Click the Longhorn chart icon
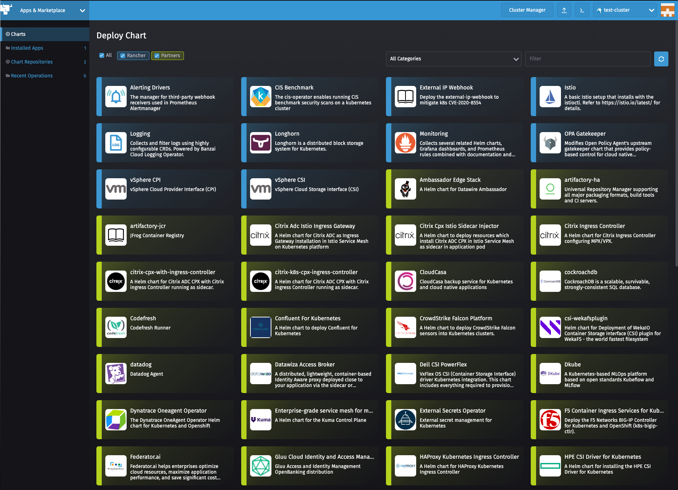The width and height of the screenshot is (678, 490). [x=260, y=143]
